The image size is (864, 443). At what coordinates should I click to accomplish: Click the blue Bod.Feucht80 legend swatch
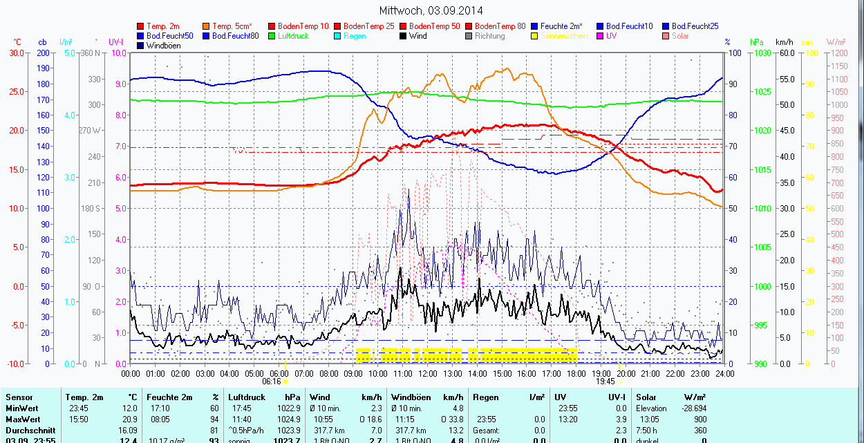click(207, 36)
